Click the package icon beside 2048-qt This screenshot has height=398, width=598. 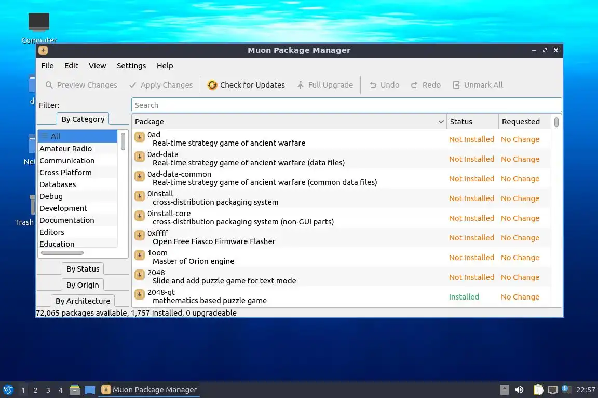(x=140, y=294)
